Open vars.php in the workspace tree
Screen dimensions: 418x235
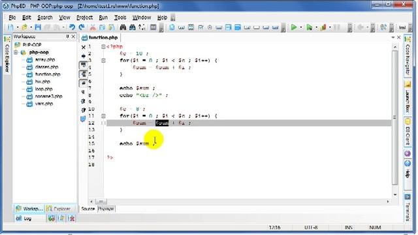pyautogui.click(x=44, y=104)
